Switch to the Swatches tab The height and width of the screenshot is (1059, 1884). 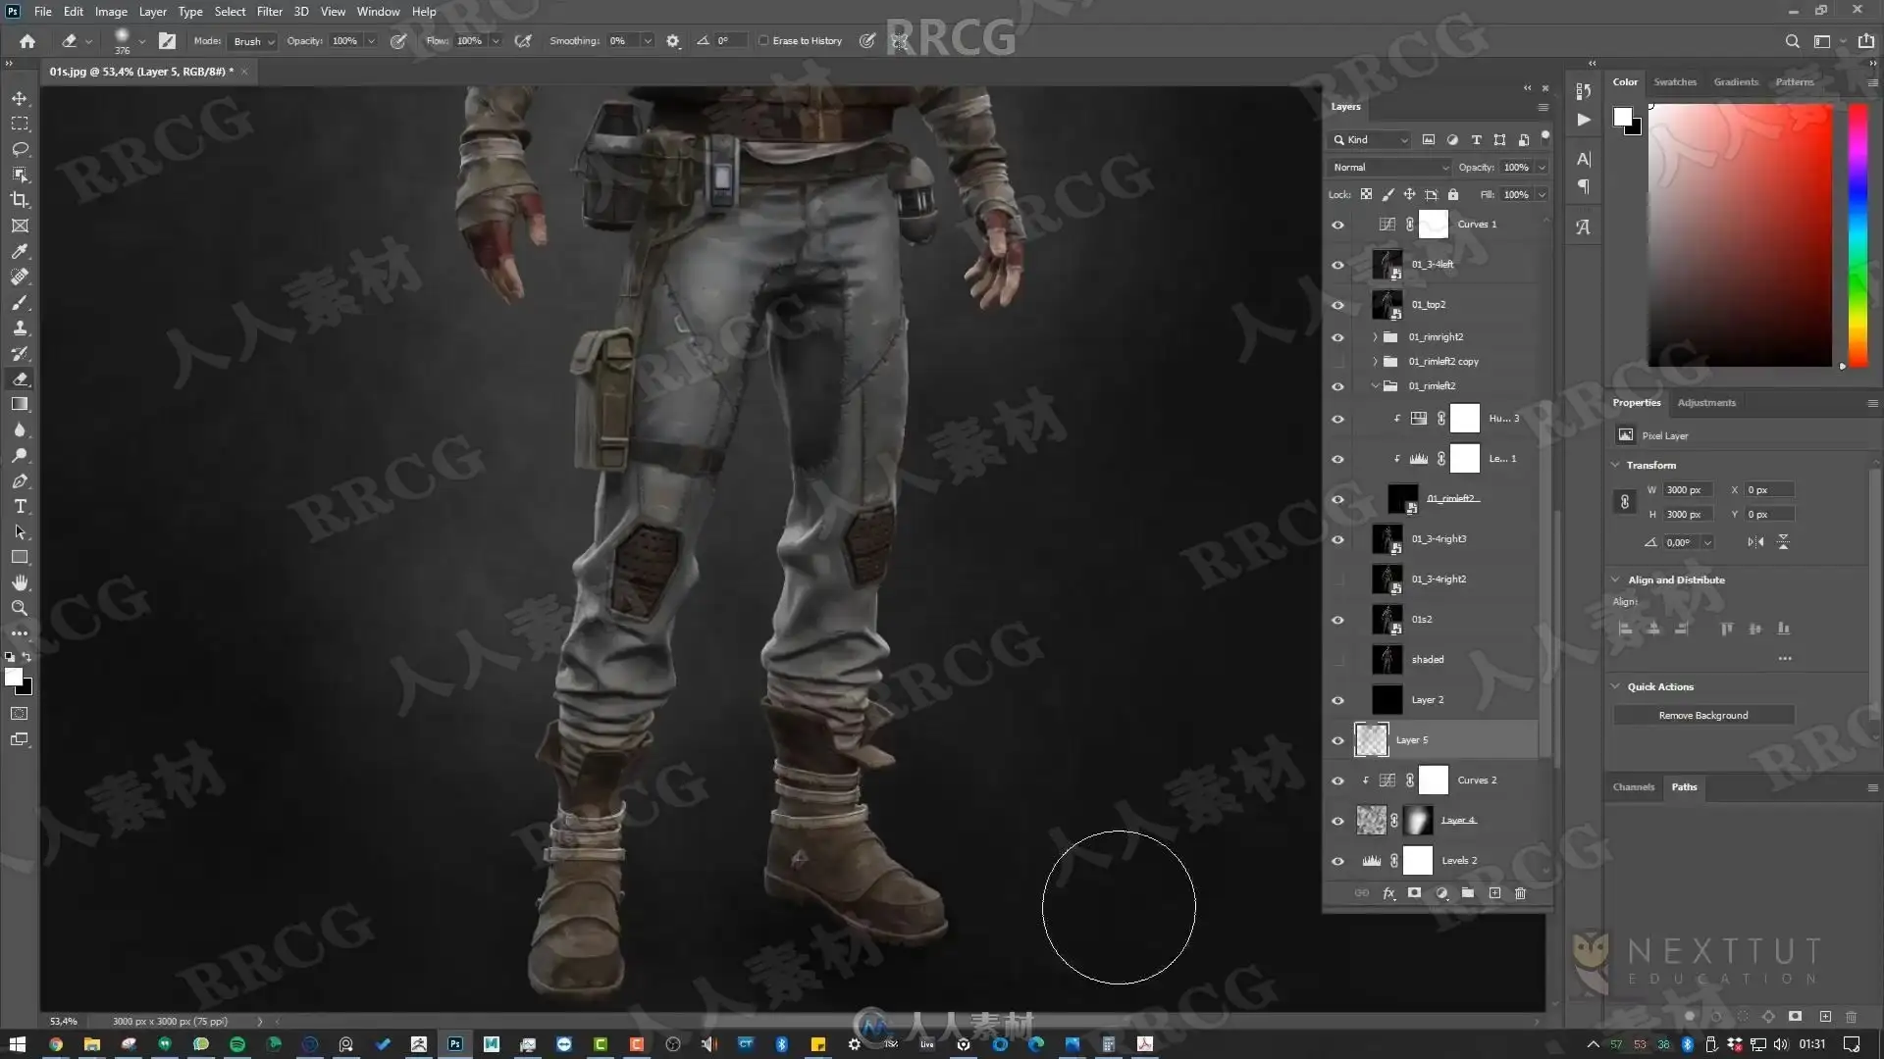1674,82
